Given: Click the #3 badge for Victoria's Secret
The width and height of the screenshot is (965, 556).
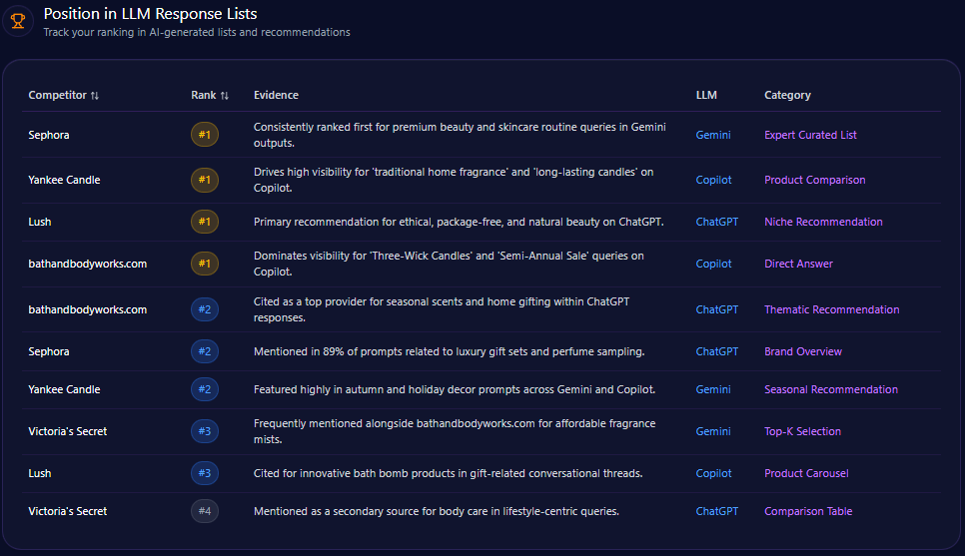Looking at the screenshot, I should click(x=204, y=431).
